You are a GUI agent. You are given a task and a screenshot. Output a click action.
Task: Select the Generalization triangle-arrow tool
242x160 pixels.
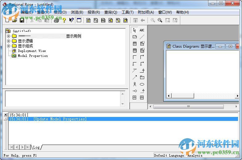pos(142,71)
